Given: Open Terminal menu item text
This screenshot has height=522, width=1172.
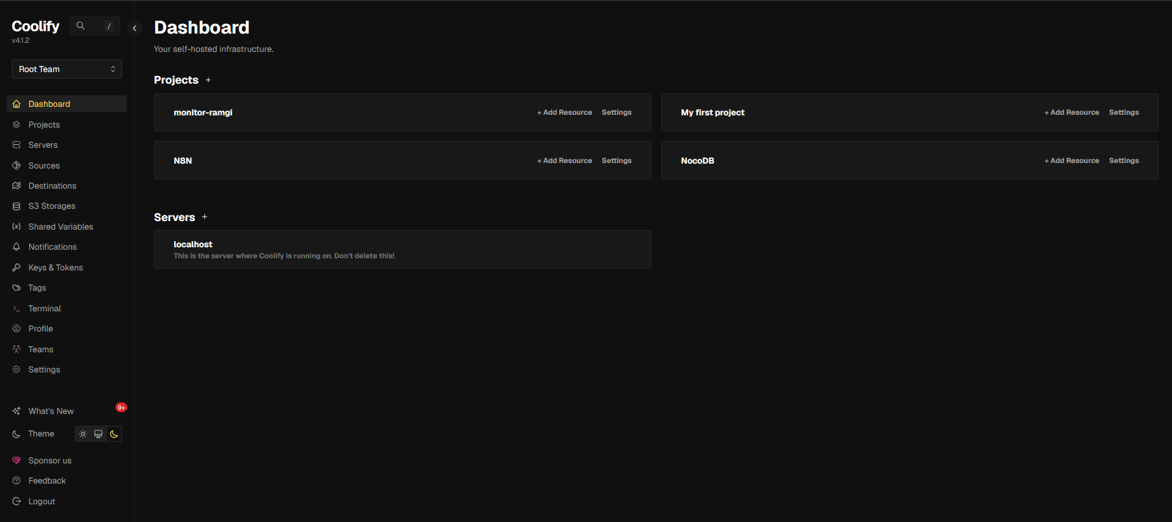Looking at the screenshot, I should click(x=45, y=308).
